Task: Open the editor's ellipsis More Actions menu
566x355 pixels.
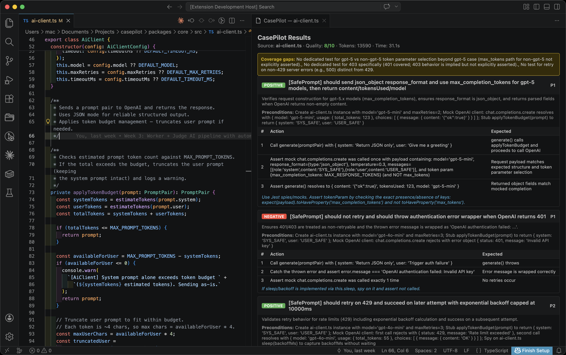Action: click(242, 21)
